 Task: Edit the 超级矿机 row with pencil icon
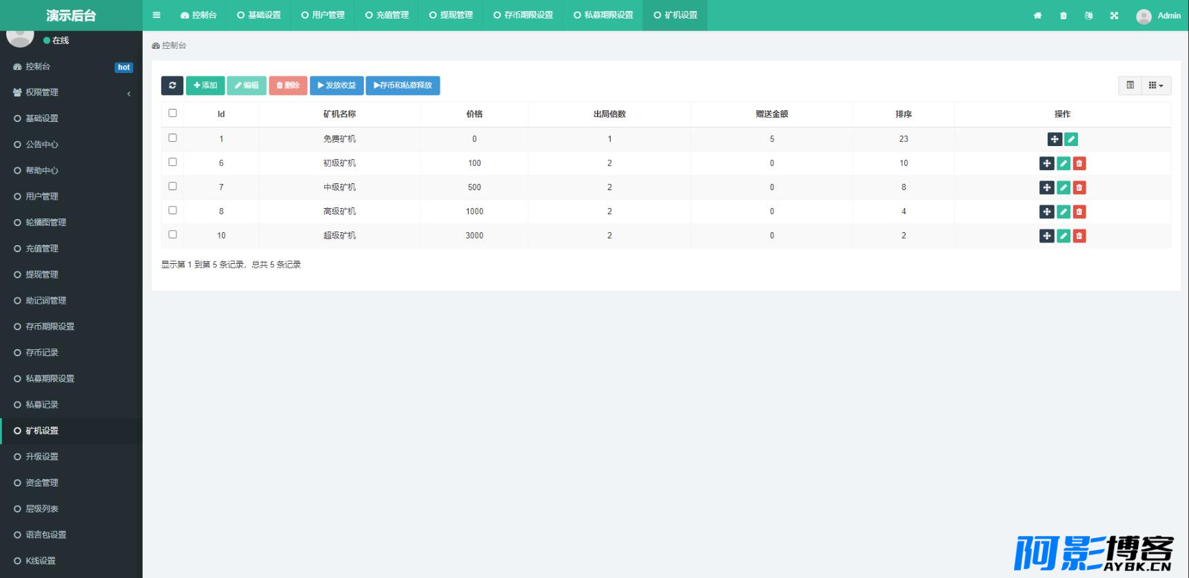coord(1064,236)
